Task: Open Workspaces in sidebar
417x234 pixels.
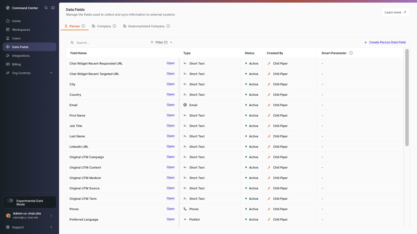Action: click(x=29, y=29)
